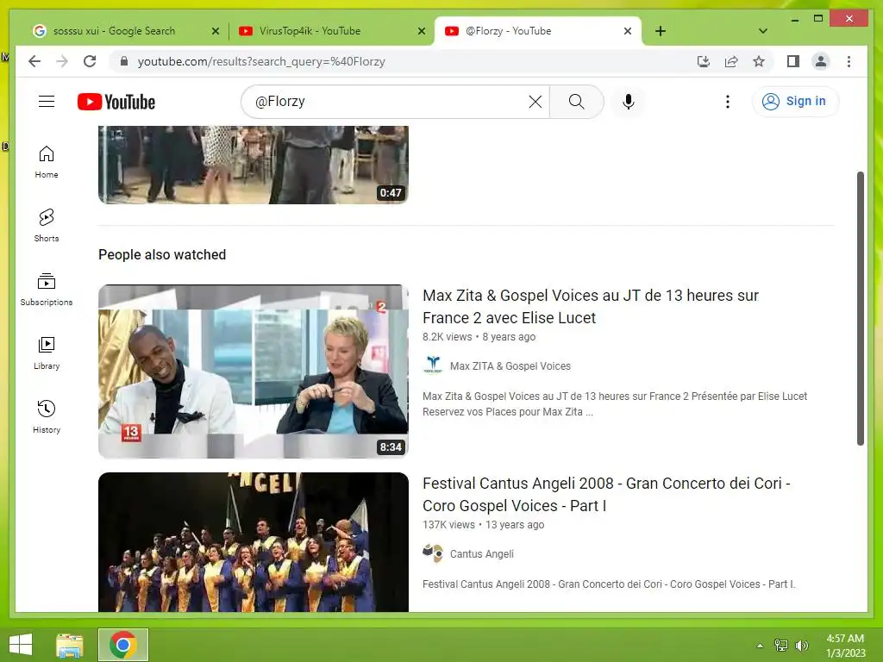
Task: Open Festival Cantus Angeli choir thumbnail
Action: click(x=254, y=542)
